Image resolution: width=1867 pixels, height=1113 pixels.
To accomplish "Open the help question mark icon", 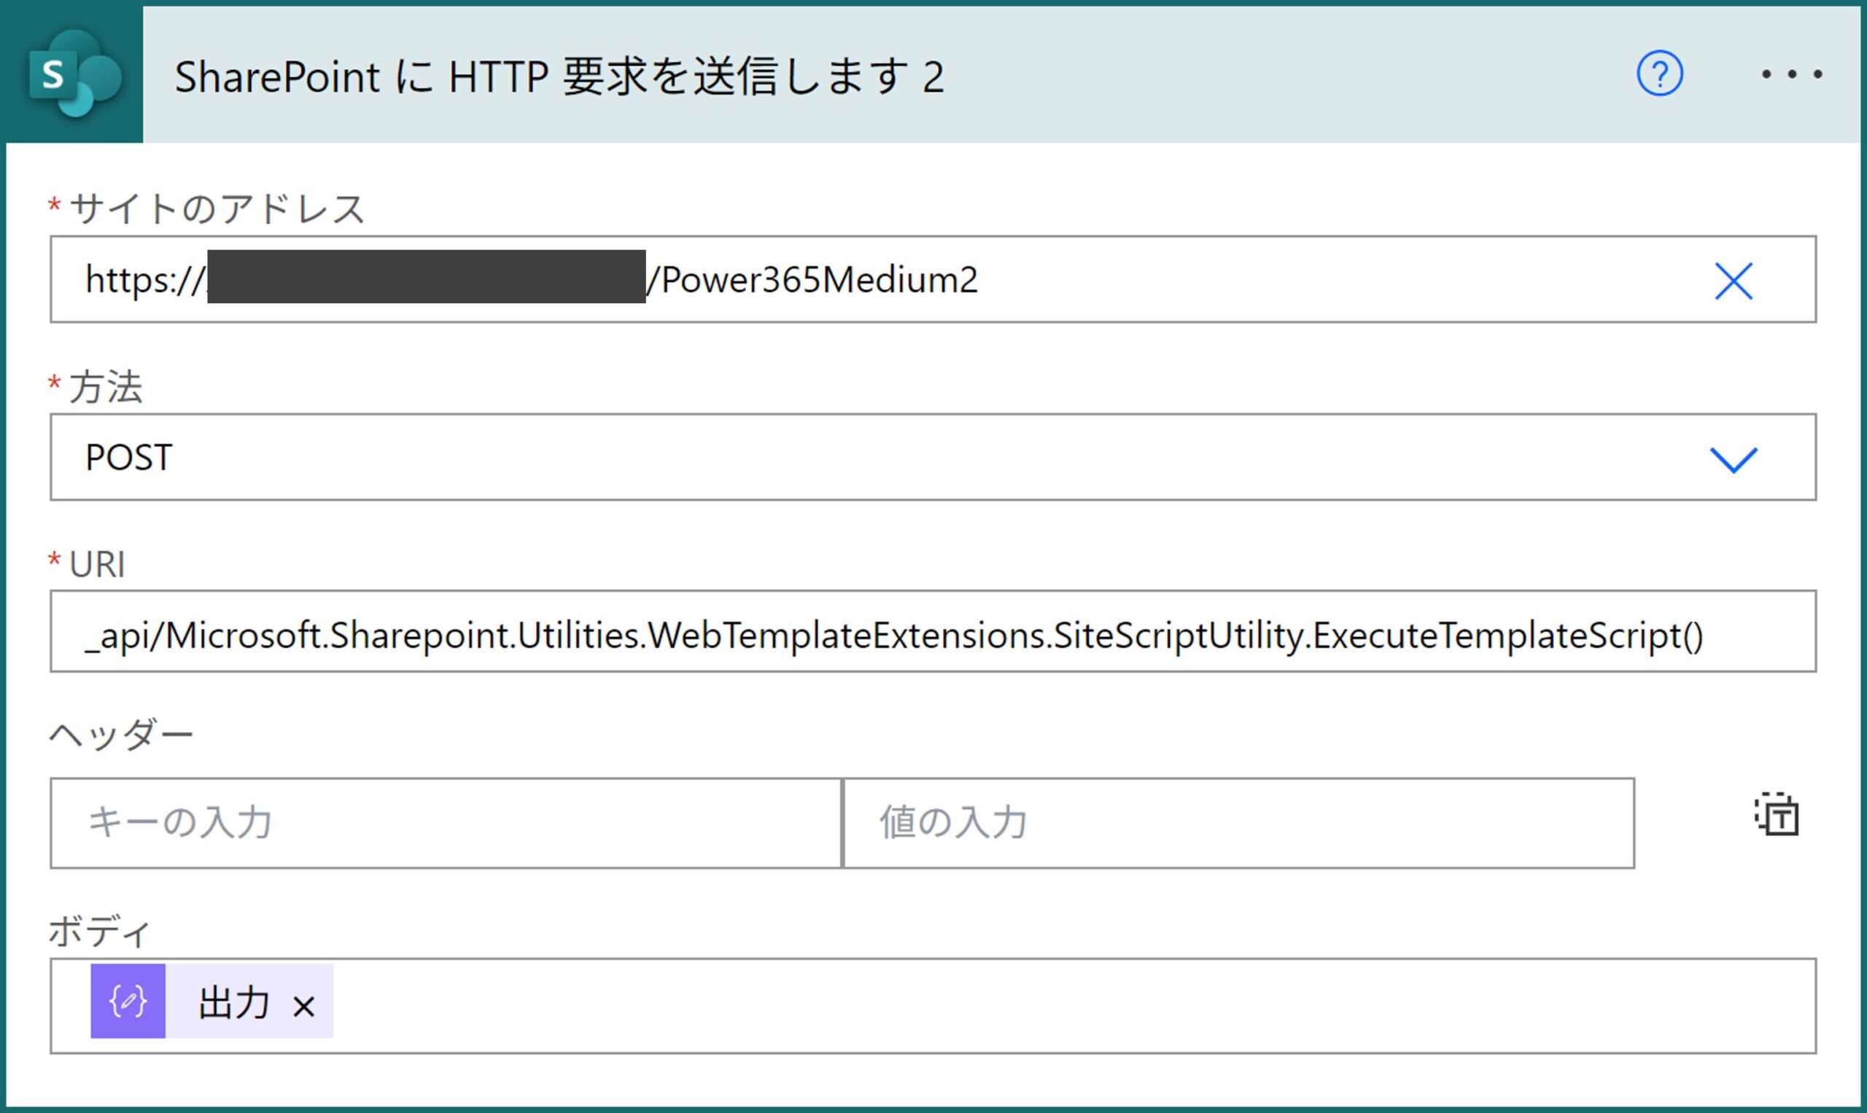I will pyautogui.click(x=1659, y=74).
